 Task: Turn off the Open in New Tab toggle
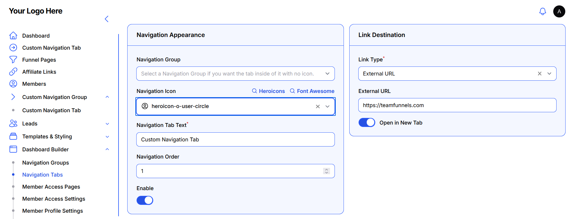367,123
